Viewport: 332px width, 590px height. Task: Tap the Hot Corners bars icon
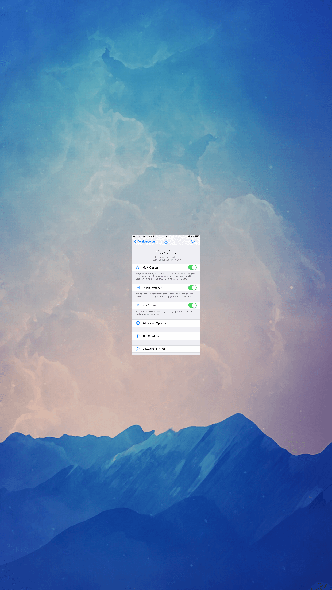pos(138,305)
